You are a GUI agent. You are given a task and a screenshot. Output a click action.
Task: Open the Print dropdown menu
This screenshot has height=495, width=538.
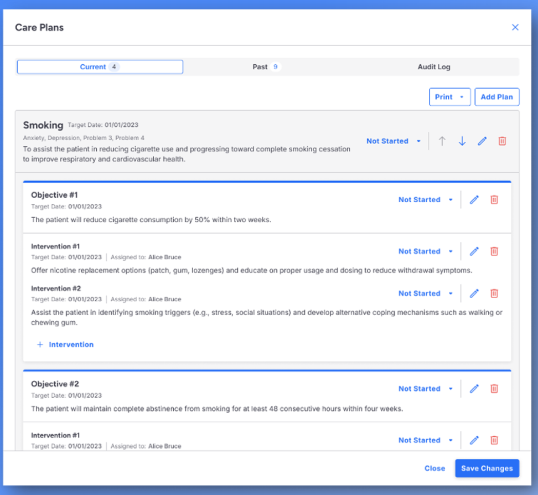coord(449,97)
